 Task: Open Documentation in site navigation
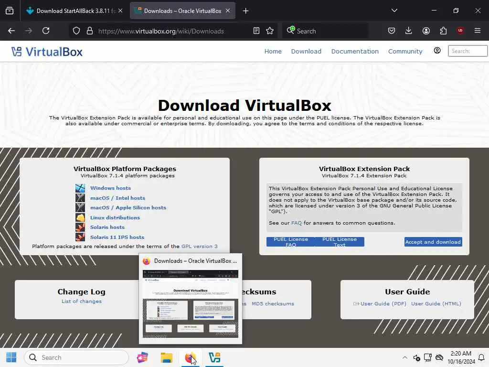pos(355,51)
